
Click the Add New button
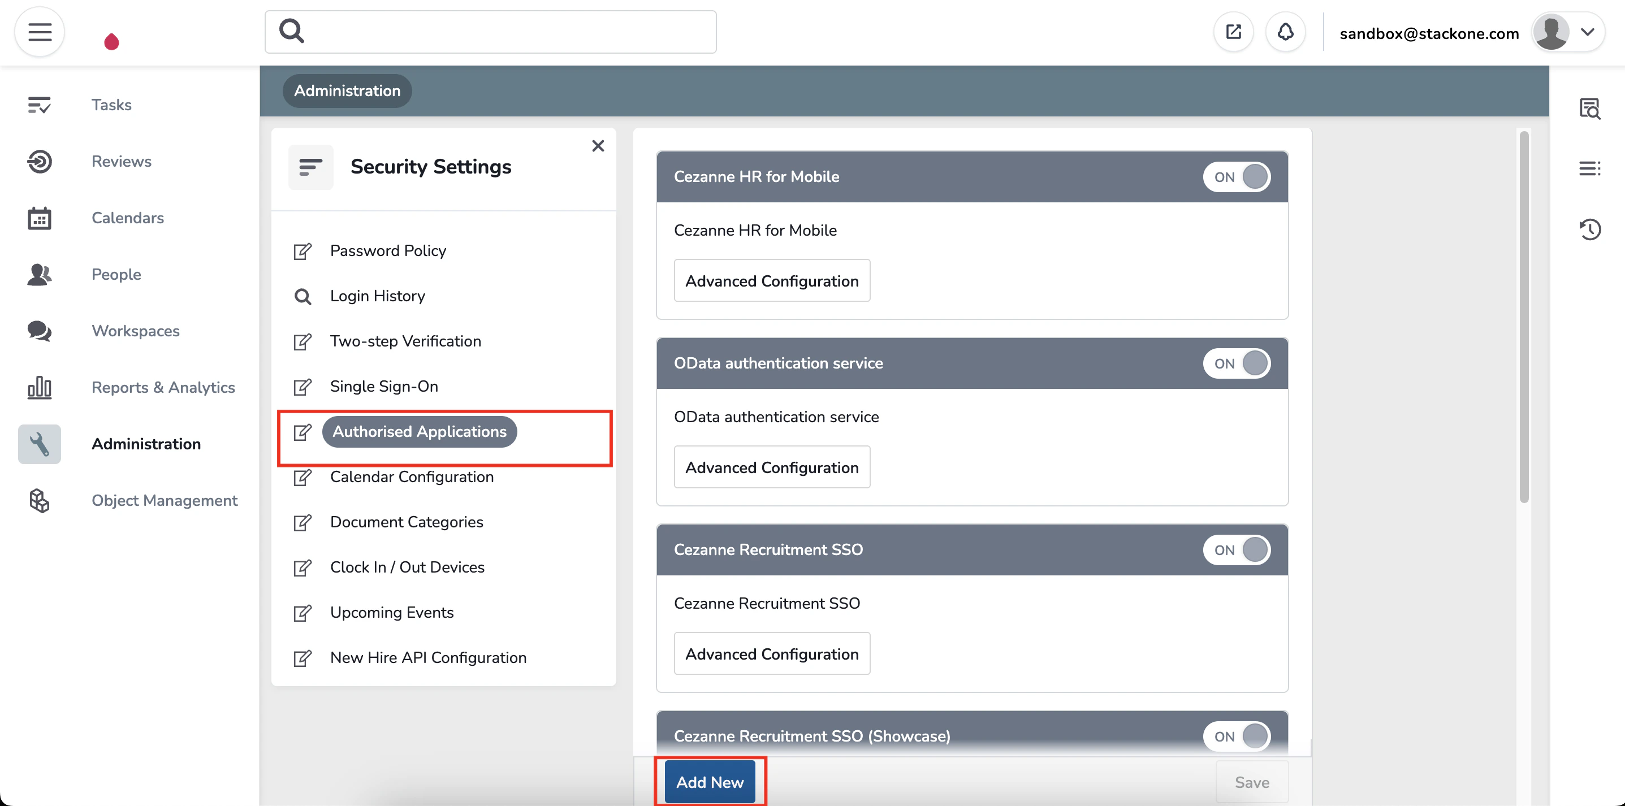pyautogui.click(x=710, y=782)
